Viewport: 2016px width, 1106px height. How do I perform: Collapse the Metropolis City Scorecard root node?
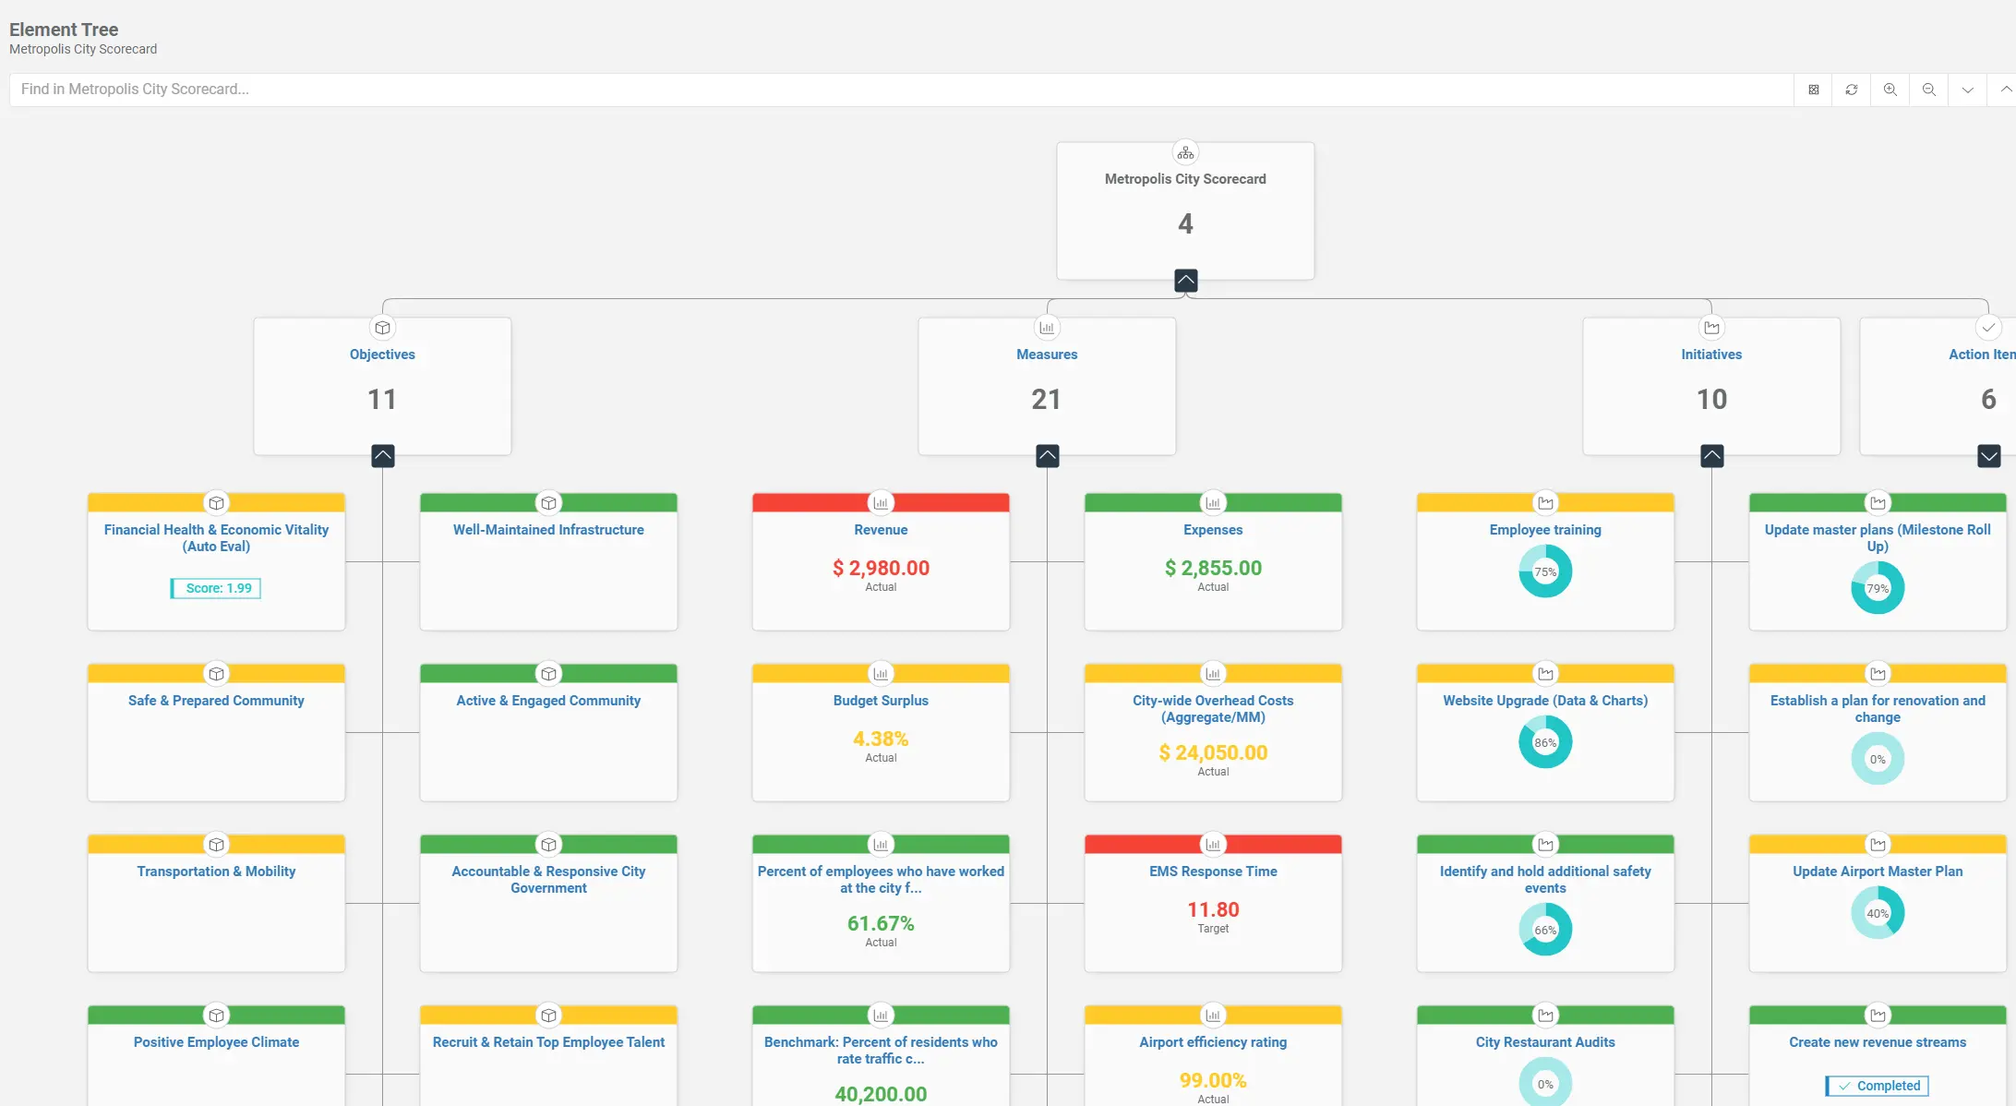[1186, 281]
